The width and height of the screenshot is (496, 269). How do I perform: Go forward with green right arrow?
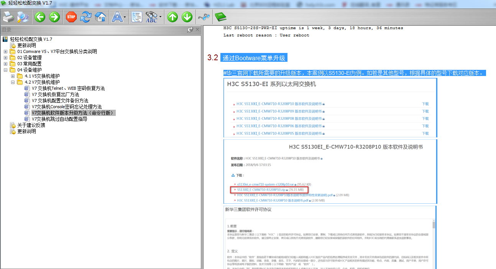coord(54,17)
